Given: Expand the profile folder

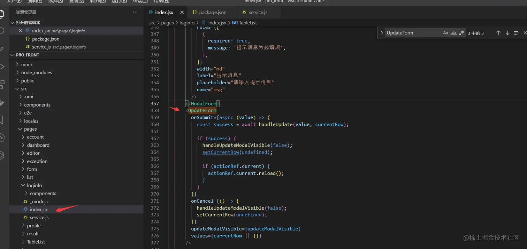Looking at the screenshot, I should 34,226.
